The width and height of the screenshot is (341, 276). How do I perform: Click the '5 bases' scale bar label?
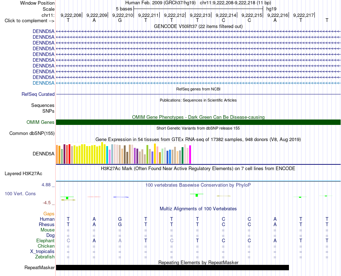124,9
